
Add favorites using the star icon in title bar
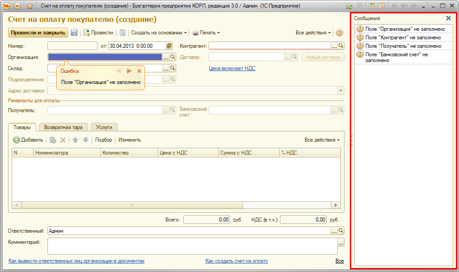(30, 6)
